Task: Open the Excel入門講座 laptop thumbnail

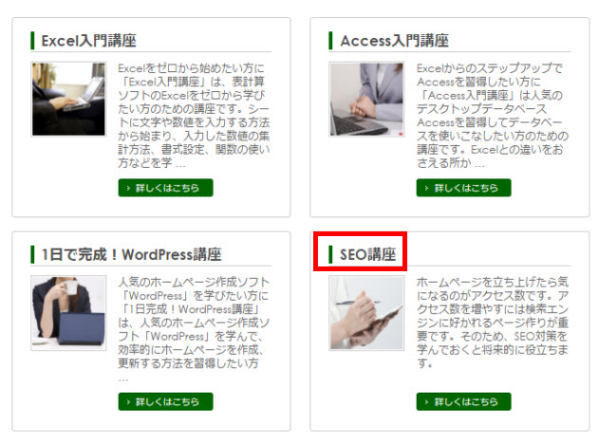Action: [68, 100]
